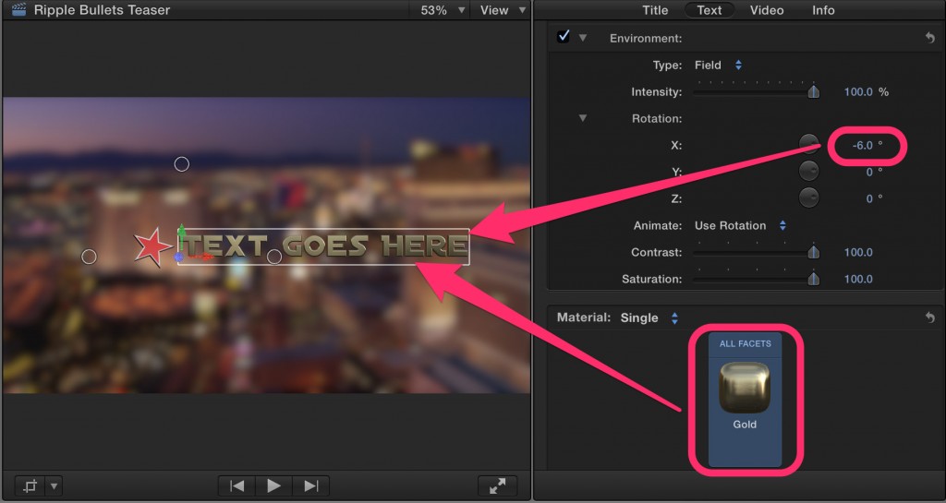Open the transform tool dropdown arrow
Viewport: 946px width, 503px height.
(x=54, y=485)
